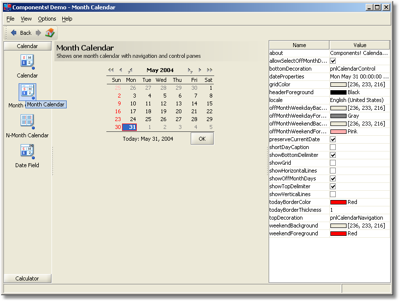Go to previous month with left arrow
Image resolution: width=400 pixels, height=302 pixels.
pyautogui.click(x=121, y=70)
